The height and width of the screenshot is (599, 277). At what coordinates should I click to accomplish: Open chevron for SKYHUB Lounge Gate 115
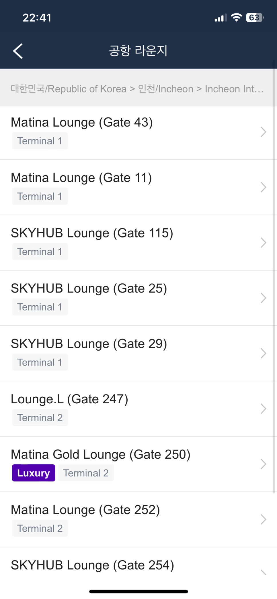tap(264, 243)
